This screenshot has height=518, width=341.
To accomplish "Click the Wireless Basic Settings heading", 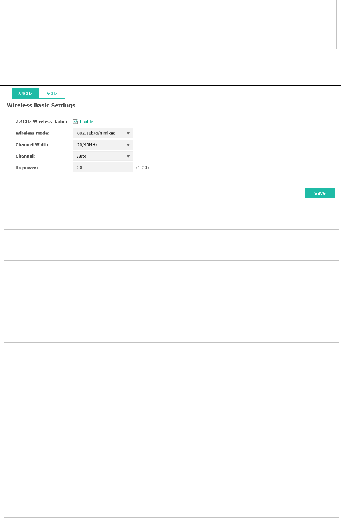I will pyautogui.click(x=41, y=106).
